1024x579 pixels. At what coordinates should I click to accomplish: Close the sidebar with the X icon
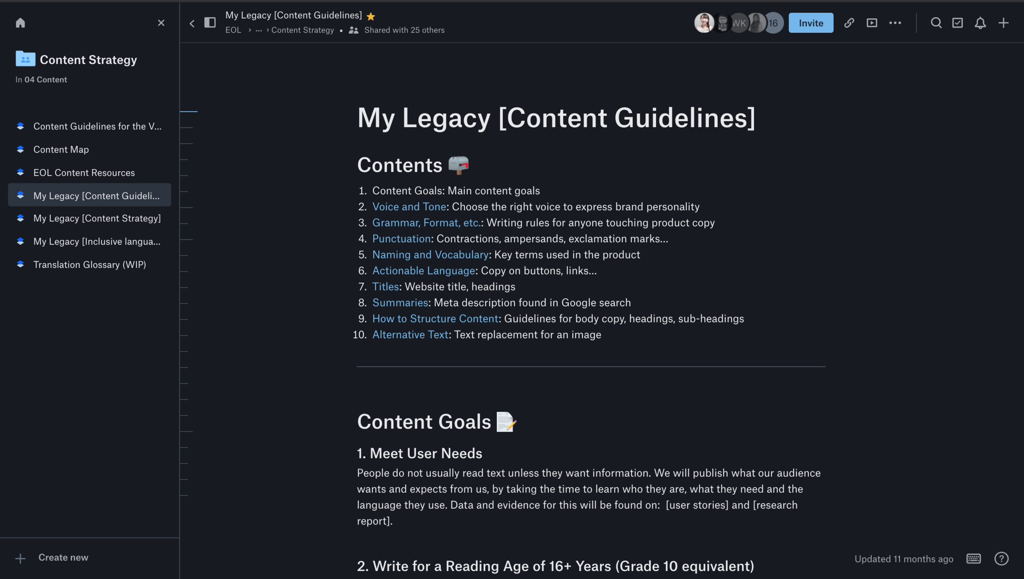pos(161,23)
